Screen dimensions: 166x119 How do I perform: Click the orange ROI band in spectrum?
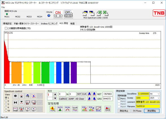16,73
